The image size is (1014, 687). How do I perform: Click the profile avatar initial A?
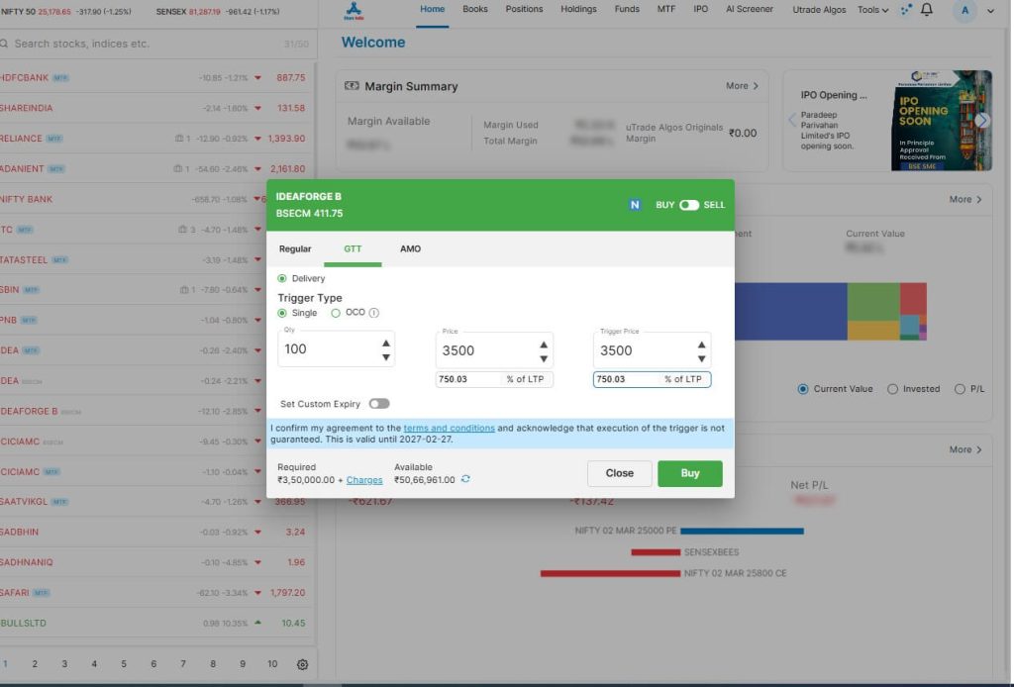click(965, 10)
